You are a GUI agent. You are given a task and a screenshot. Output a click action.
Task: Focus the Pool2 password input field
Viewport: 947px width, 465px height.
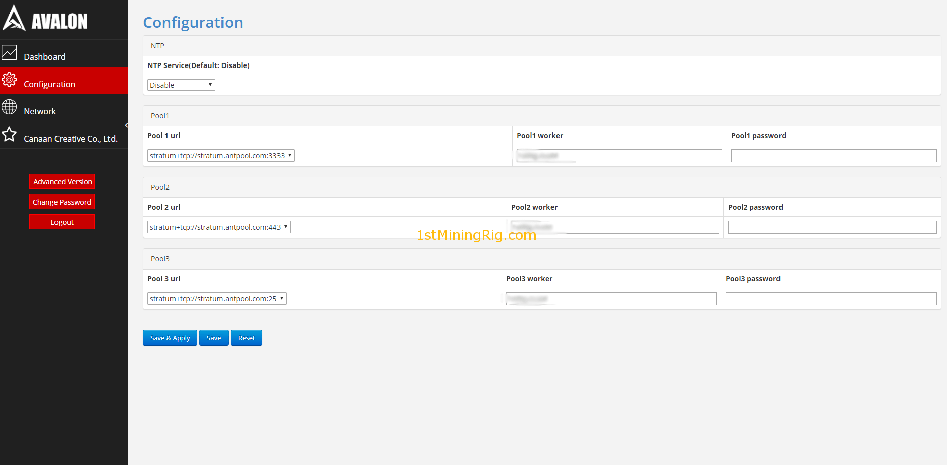tap(832, 227)
